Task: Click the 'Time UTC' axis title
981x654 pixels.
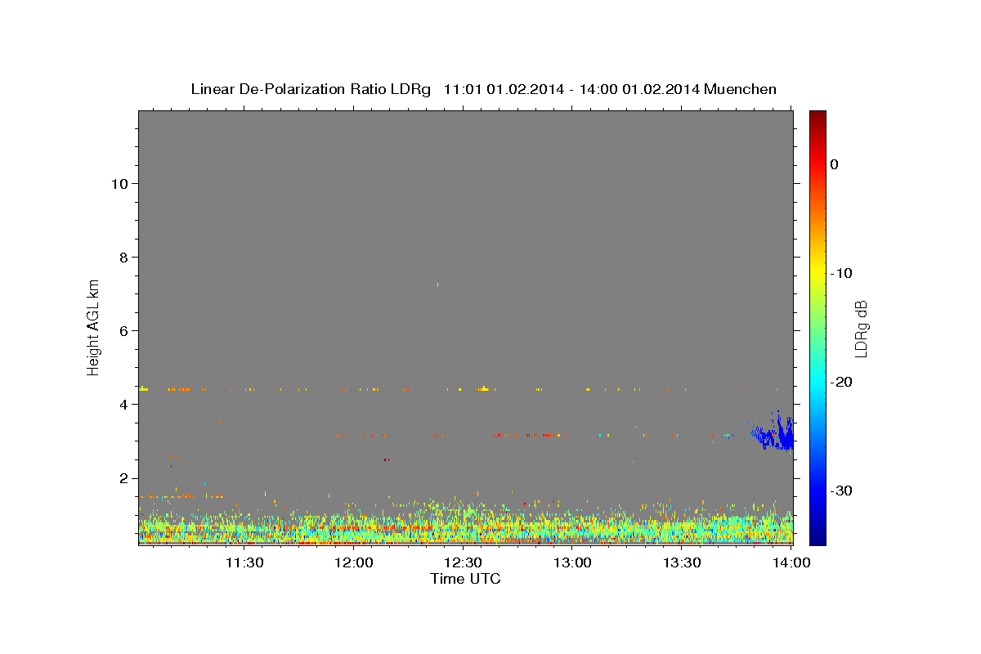Action: pos(465,579)
